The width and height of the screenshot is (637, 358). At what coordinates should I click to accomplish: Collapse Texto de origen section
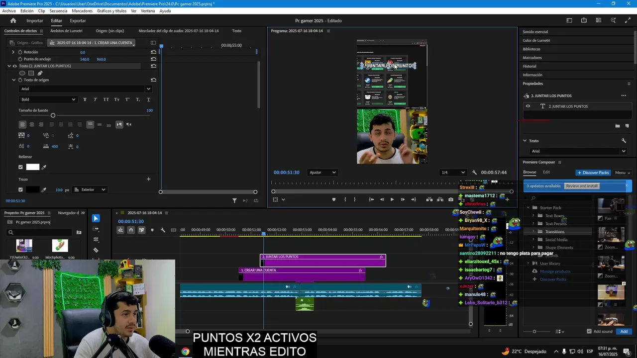pos(14,80)
